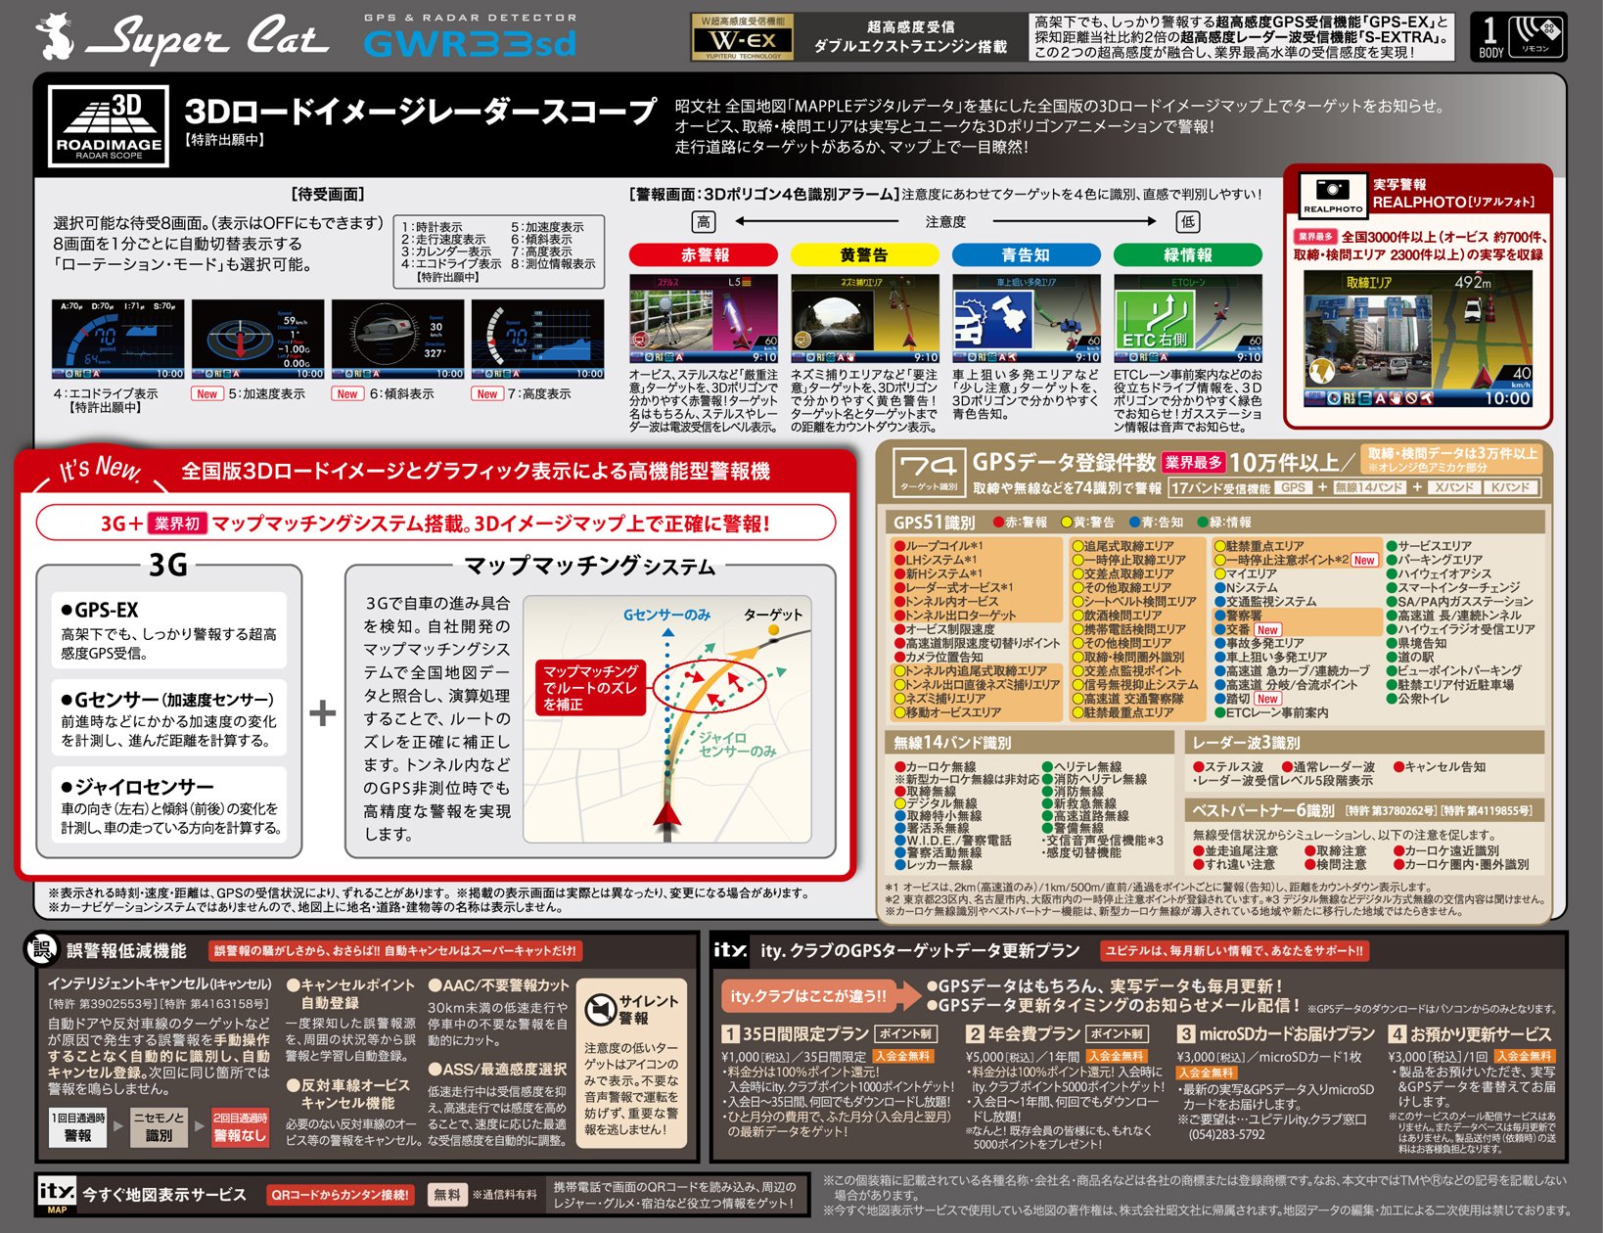Image resolution: width=1603 pixels, height=1233 pixels.
Task: Select the W-EX technology badge
Action: coord(743,37)
